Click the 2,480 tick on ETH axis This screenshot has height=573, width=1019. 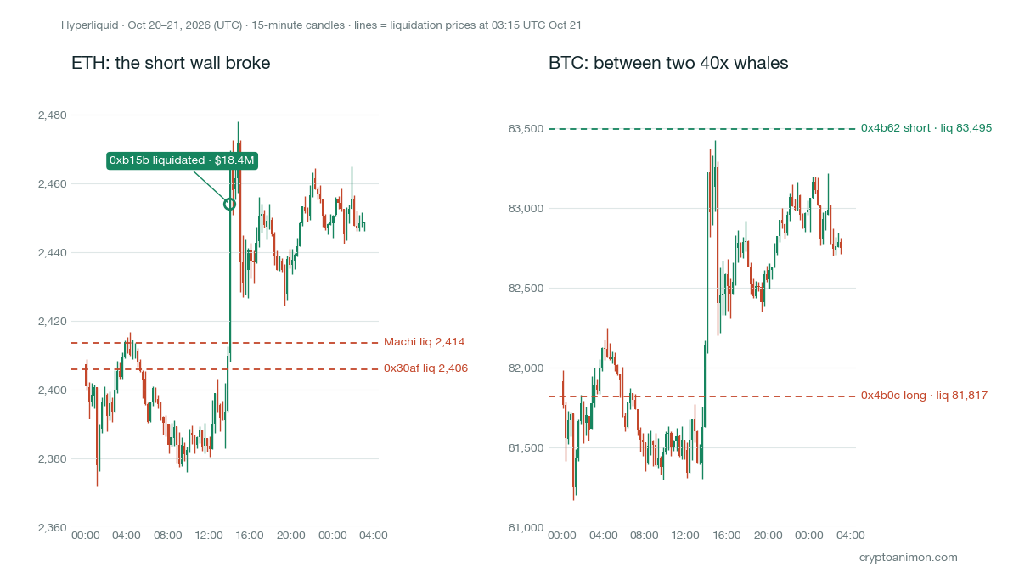pos(53,115)
